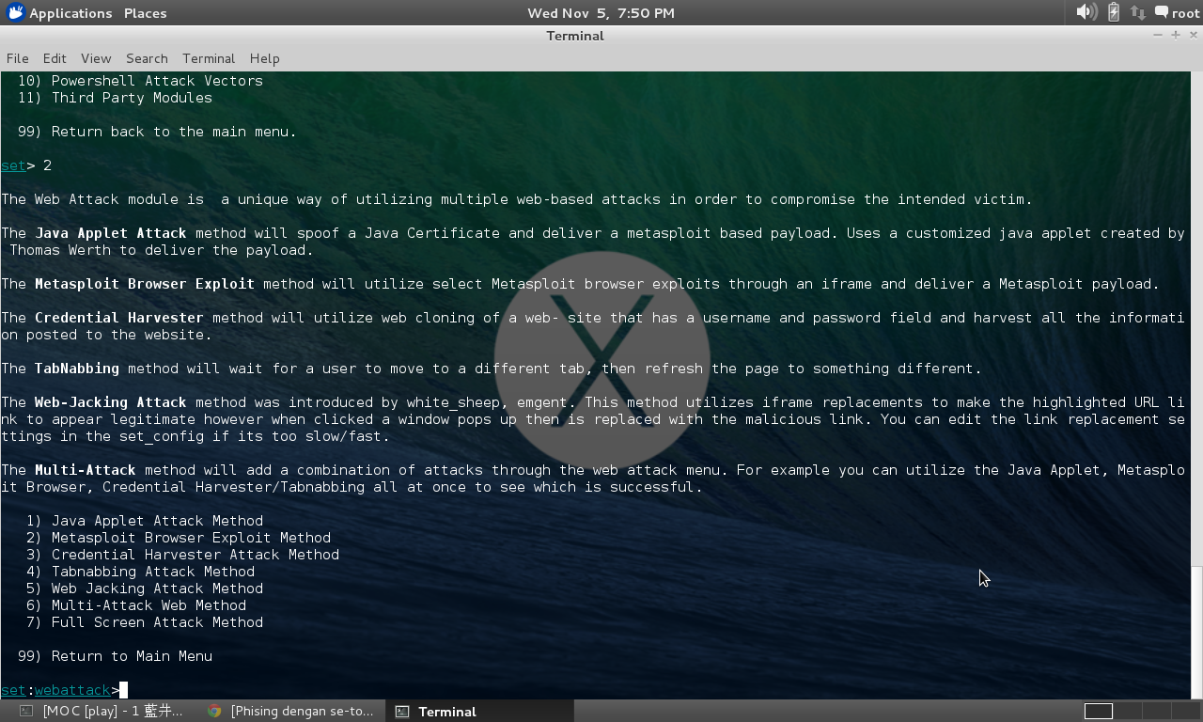Screen dimensions: 1203x722
Task: Follow the underlined webattack hyperlink
Action: [x=72, y=689]
